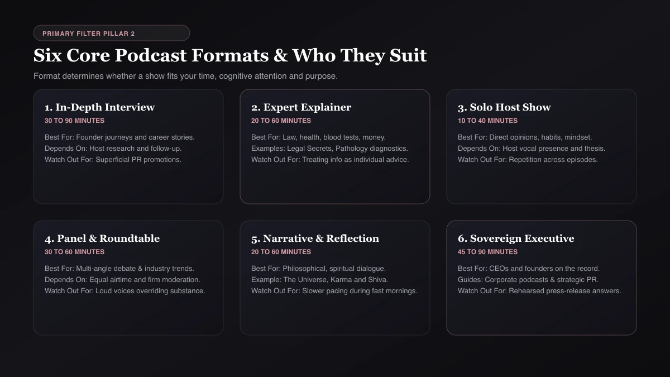Viewport: 670px width, 377px height.
Task: Click 'Watch Out For: Repetition across episodes.'
Action: click(528, 160)
